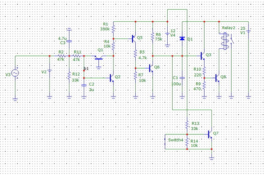This screenshot has width=264, height=175.
Task: Click resistor R1 symbol
Action: (x=113, y=29)
